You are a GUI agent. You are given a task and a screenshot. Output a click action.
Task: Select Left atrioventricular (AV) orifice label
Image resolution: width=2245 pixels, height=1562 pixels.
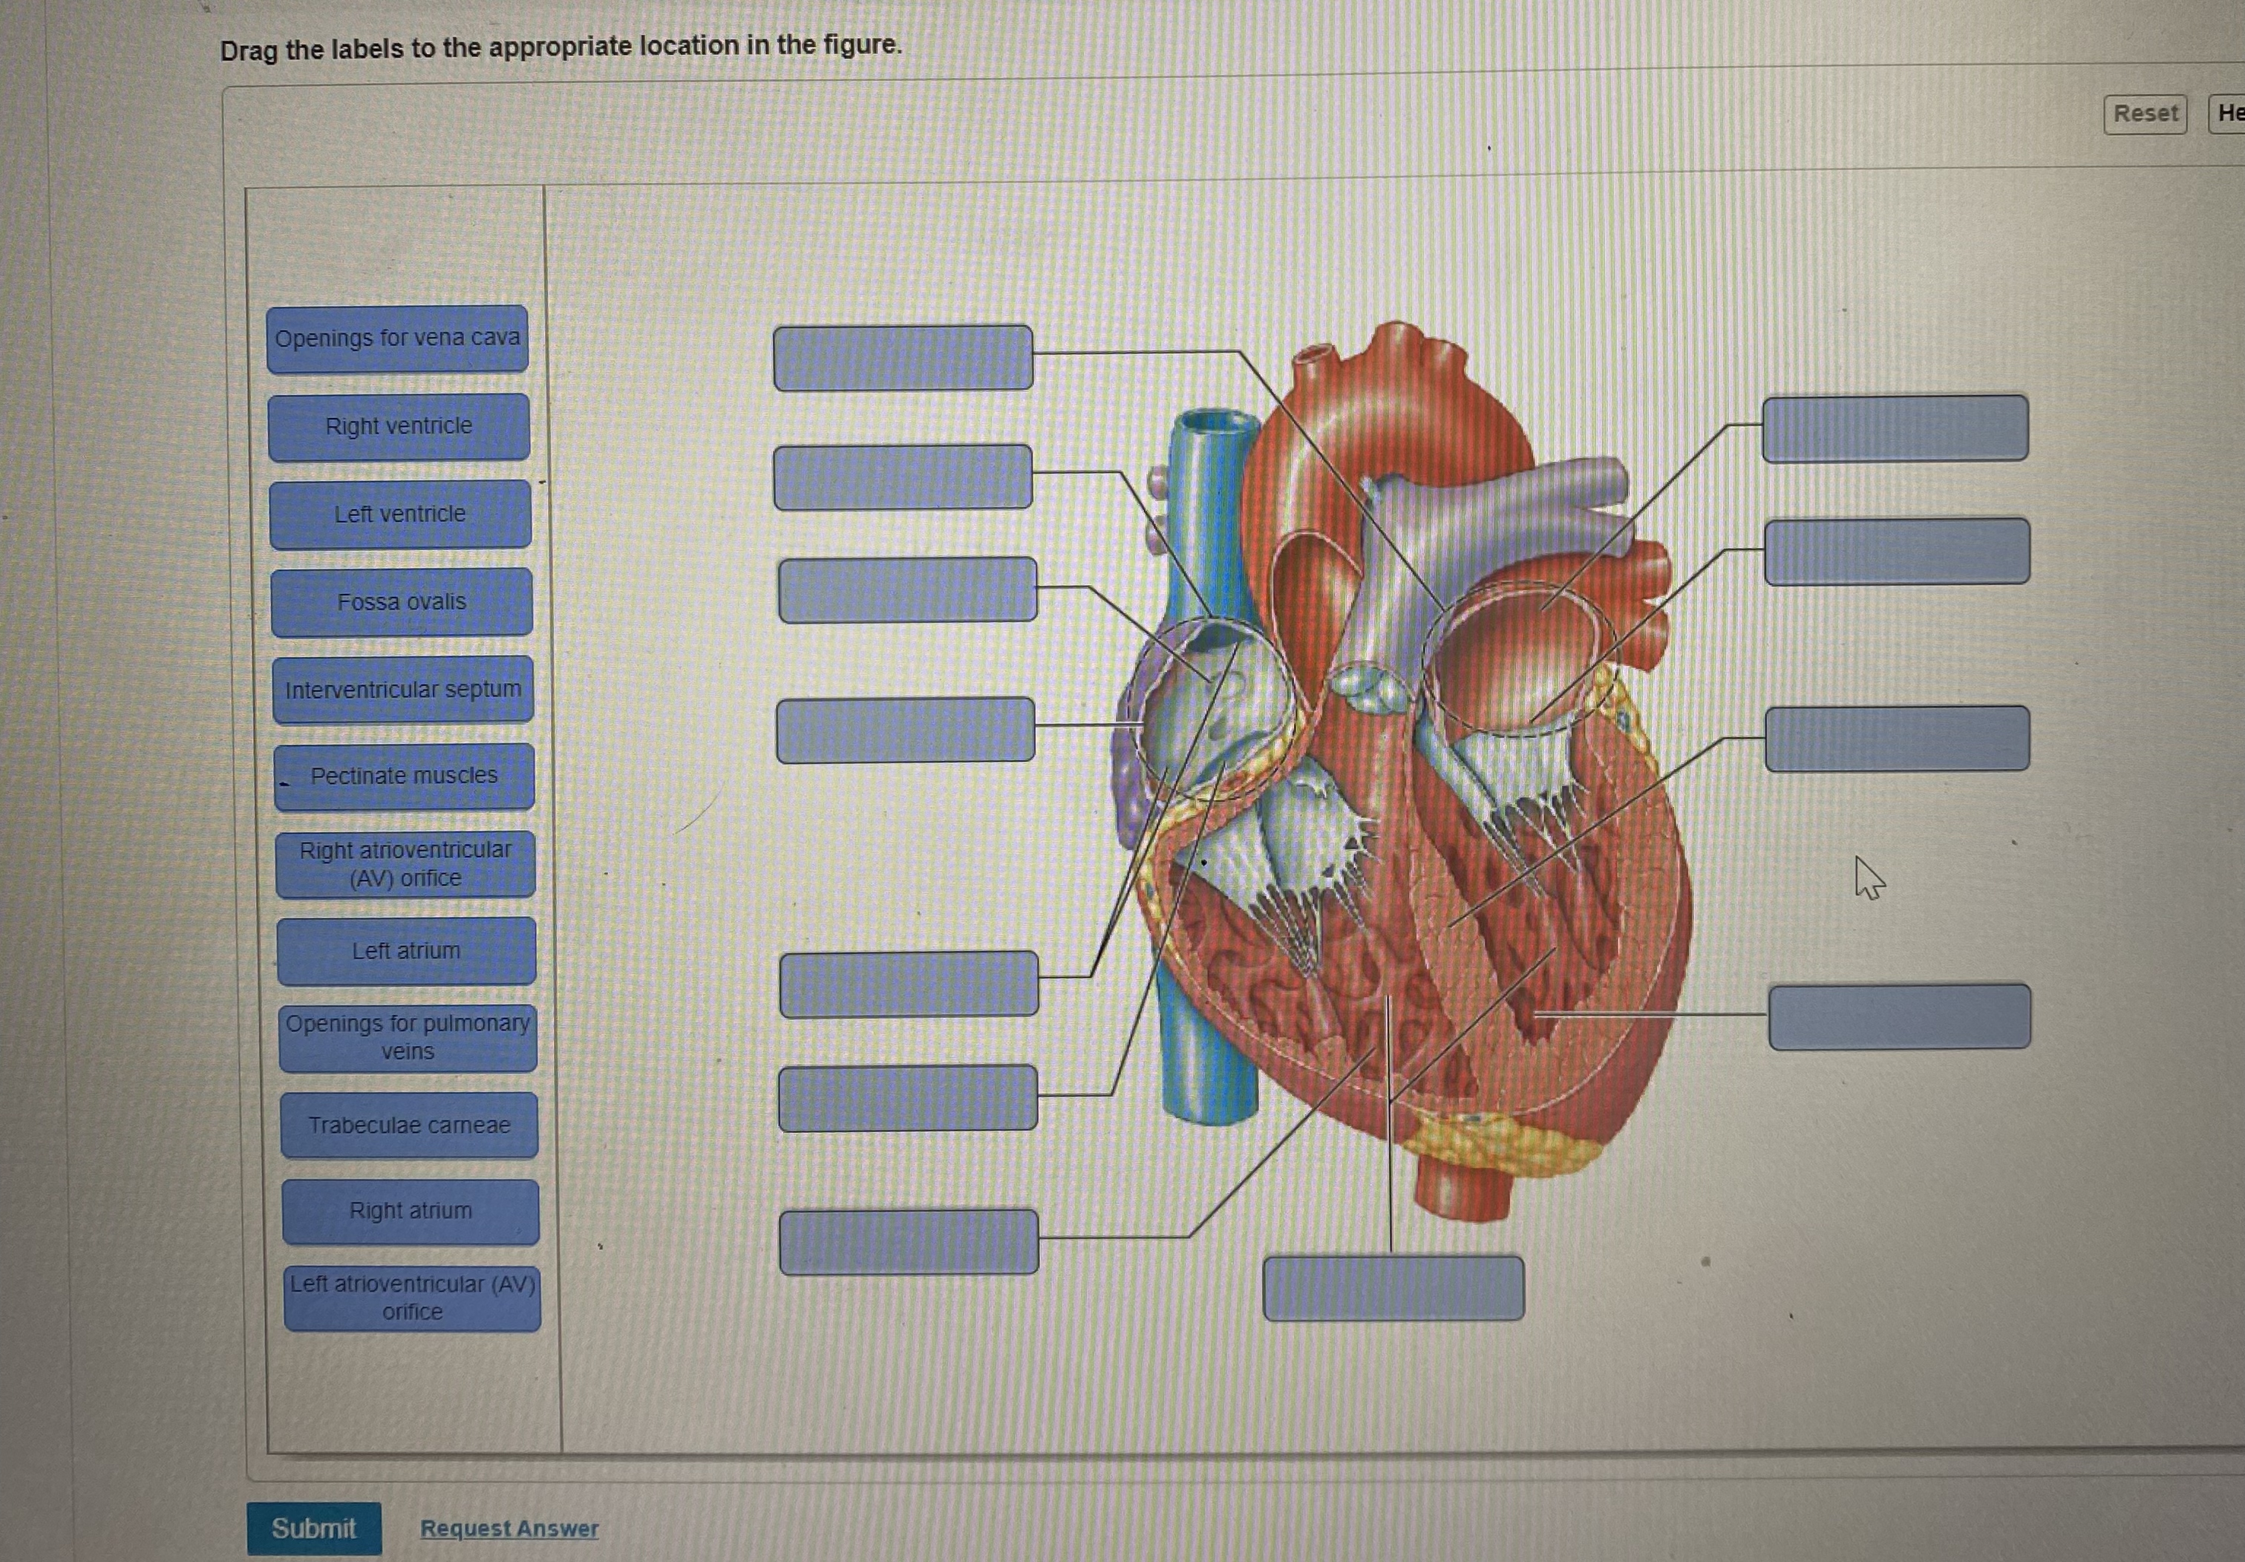click(413, 1297)
